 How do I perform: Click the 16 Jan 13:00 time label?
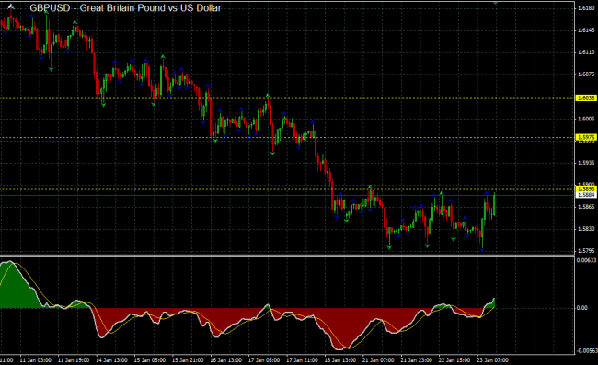pyautogui.click(x=225, y=360)
